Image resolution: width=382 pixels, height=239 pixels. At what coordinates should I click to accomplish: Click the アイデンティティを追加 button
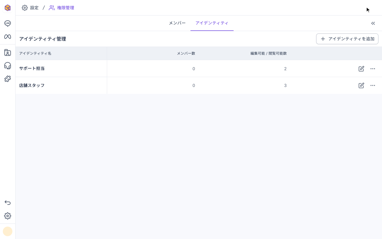347,39
